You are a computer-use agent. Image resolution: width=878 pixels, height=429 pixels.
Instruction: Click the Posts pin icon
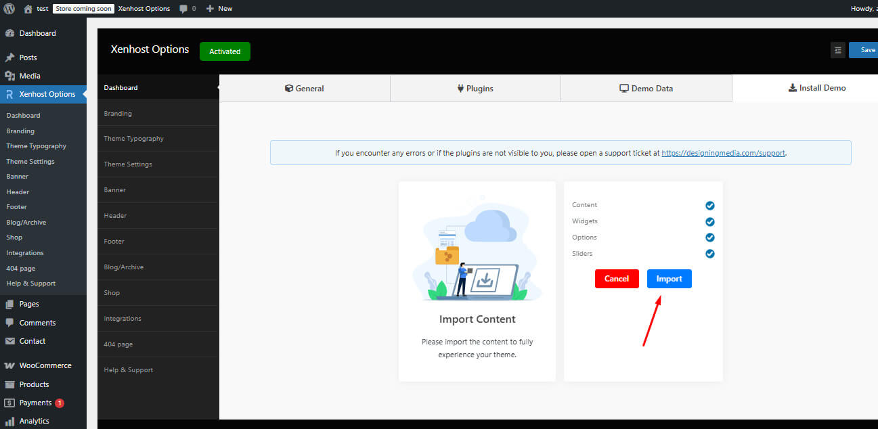[x=9, y=58]
